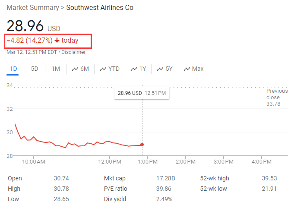Open the Disclaimer link
This screenshot has height=208, width=294.
(x=73, y=52)
